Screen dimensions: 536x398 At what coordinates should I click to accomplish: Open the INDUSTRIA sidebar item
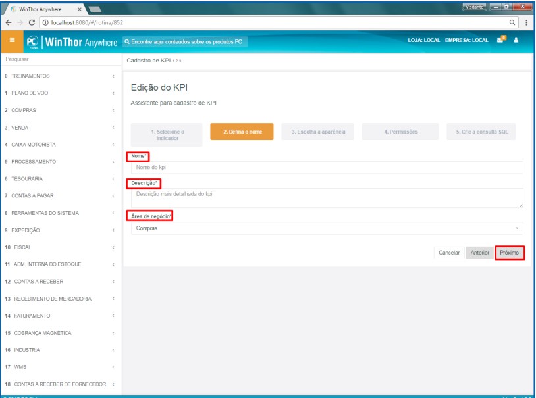[60, 350]
